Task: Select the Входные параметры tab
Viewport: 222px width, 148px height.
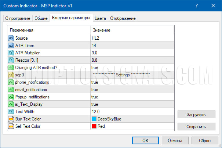Action: click(x=71, y=18)
